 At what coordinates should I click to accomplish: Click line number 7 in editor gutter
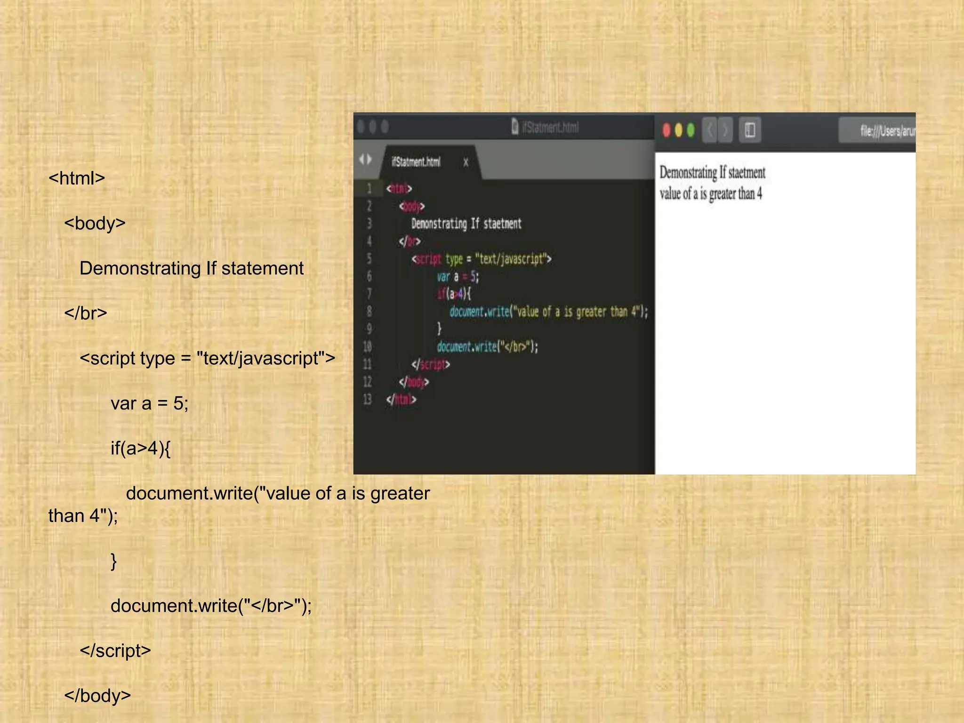[370, 294]
